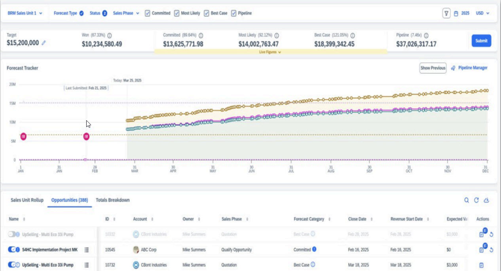Sort by Account column header
Image resolution: width=501 pixels, height=271 pixels.
142,219
